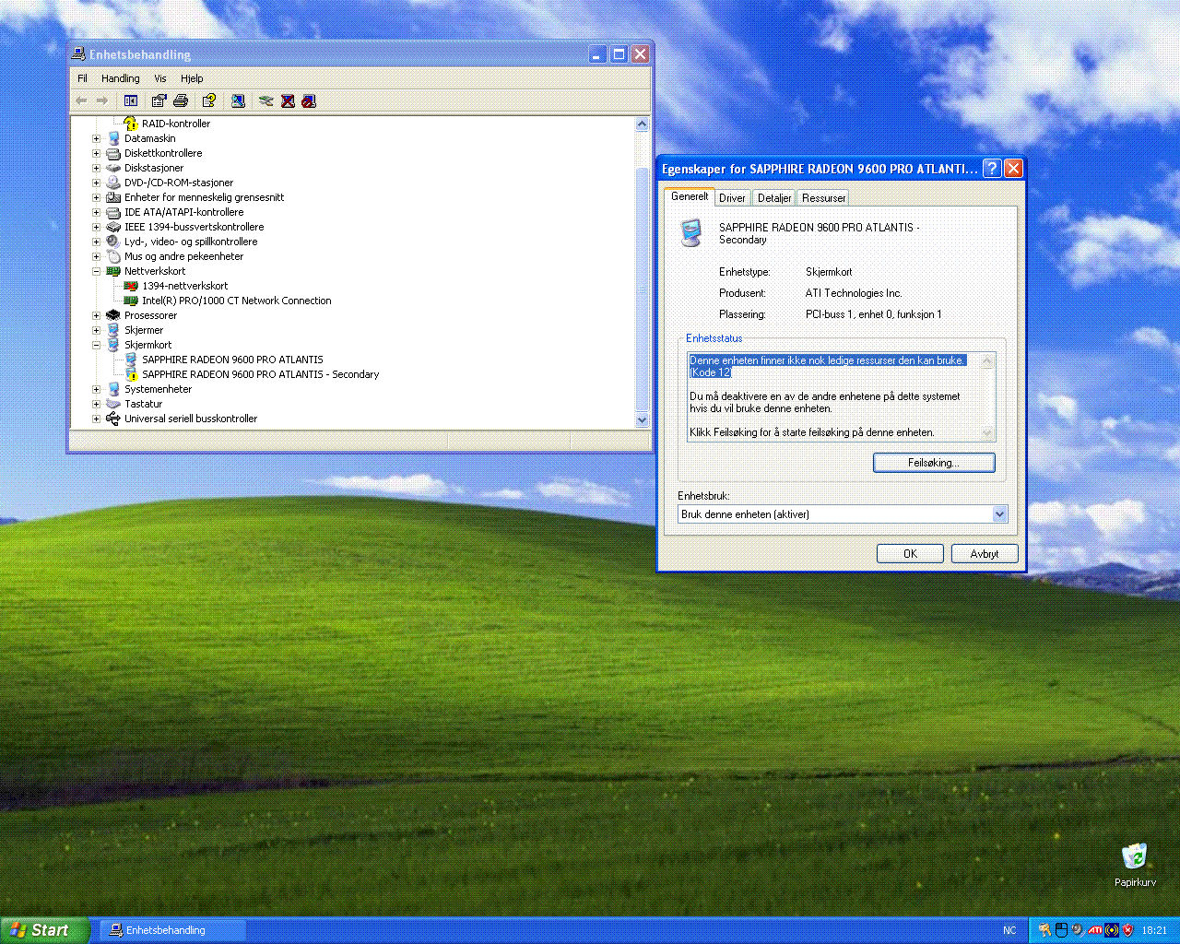Open the Vis menu
Viewport: 1180px width, 944px height.
pos(160,78)
